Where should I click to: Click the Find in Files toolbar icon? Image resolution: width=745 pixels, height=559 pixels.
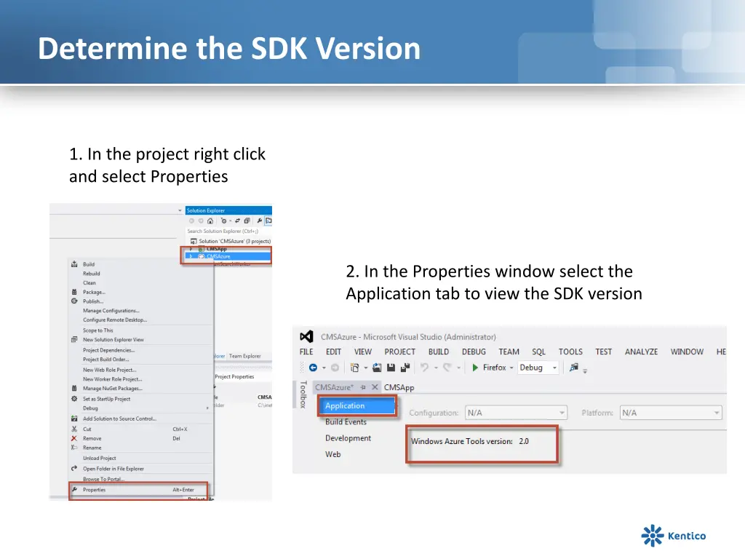point(574,368)
